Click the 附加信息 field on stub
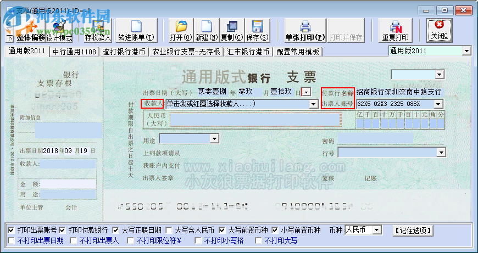 click(x=69, y=131)
